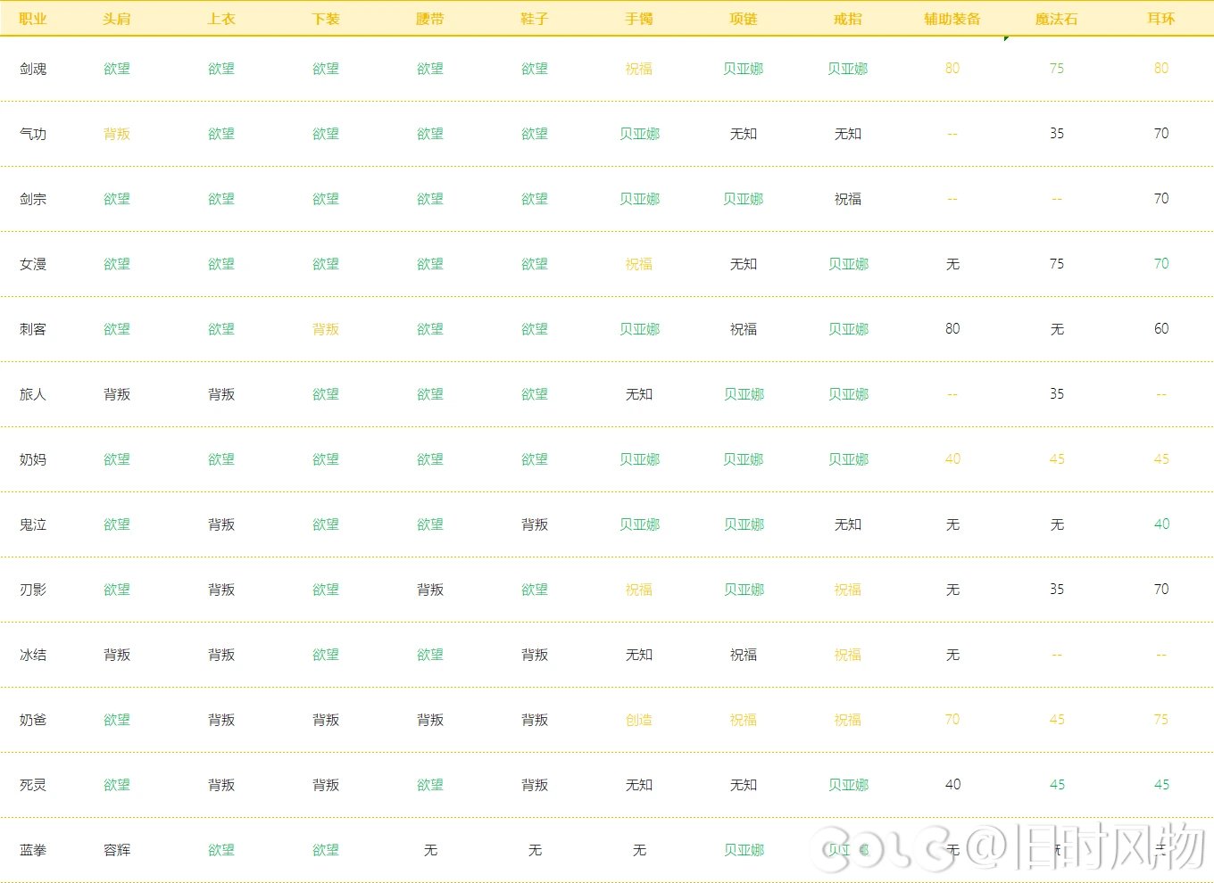Click the 辅助装备 value 70 for 奶爸
The image size is (1214, 883).
[x=952, y=720]
